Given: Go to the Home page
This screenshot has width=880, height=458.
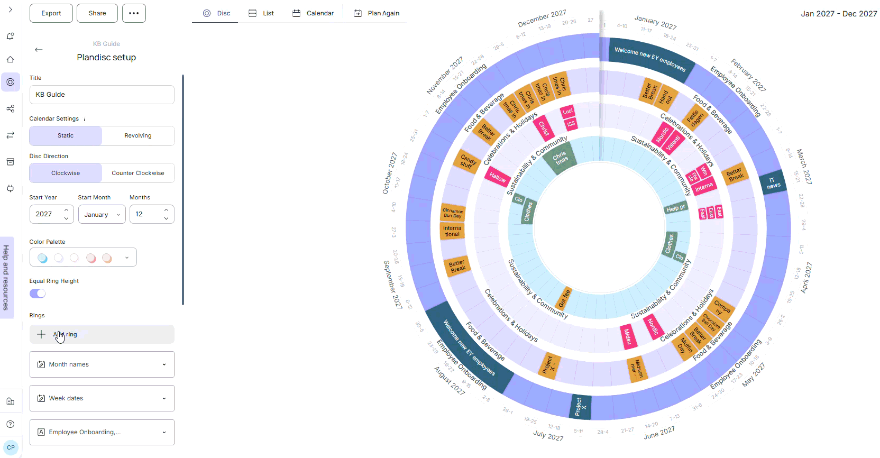Looking at the screenshot, I should [x=10, y=59].
